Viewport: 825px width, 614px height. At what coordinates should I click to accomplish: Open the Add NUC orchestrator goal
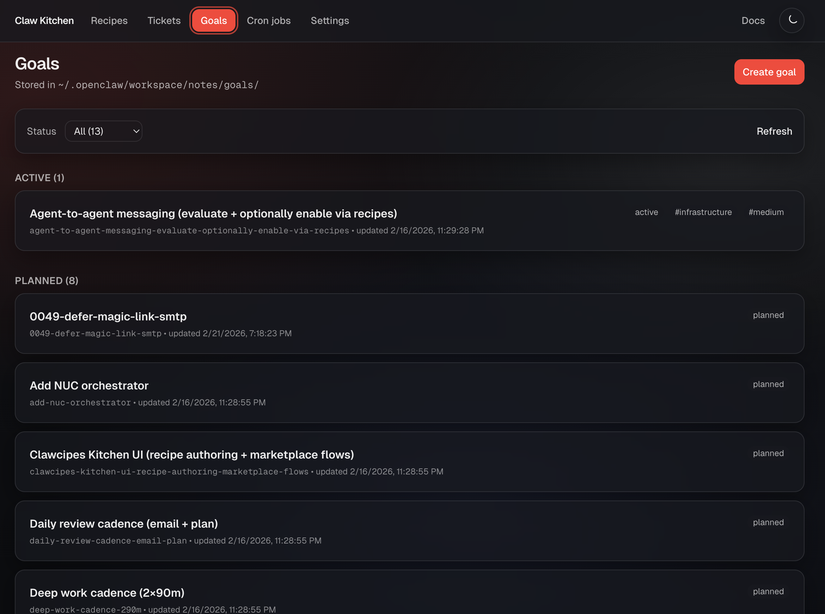89,386
